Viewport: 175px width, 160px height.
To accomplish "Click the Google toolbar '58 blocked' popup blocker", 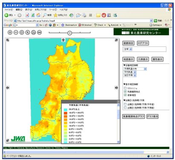I will [x=85, y=25].
